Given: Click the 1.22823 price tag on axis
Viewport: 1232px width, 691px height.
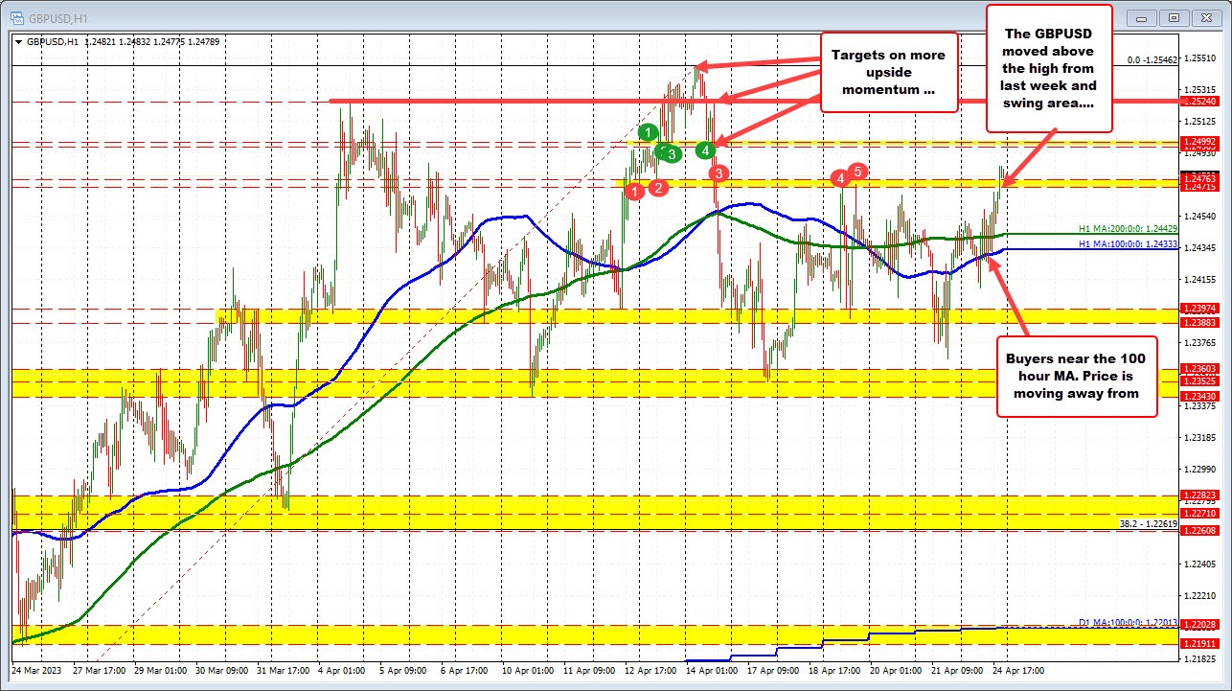Looking at the screenshot, I should coord(1198,495).
